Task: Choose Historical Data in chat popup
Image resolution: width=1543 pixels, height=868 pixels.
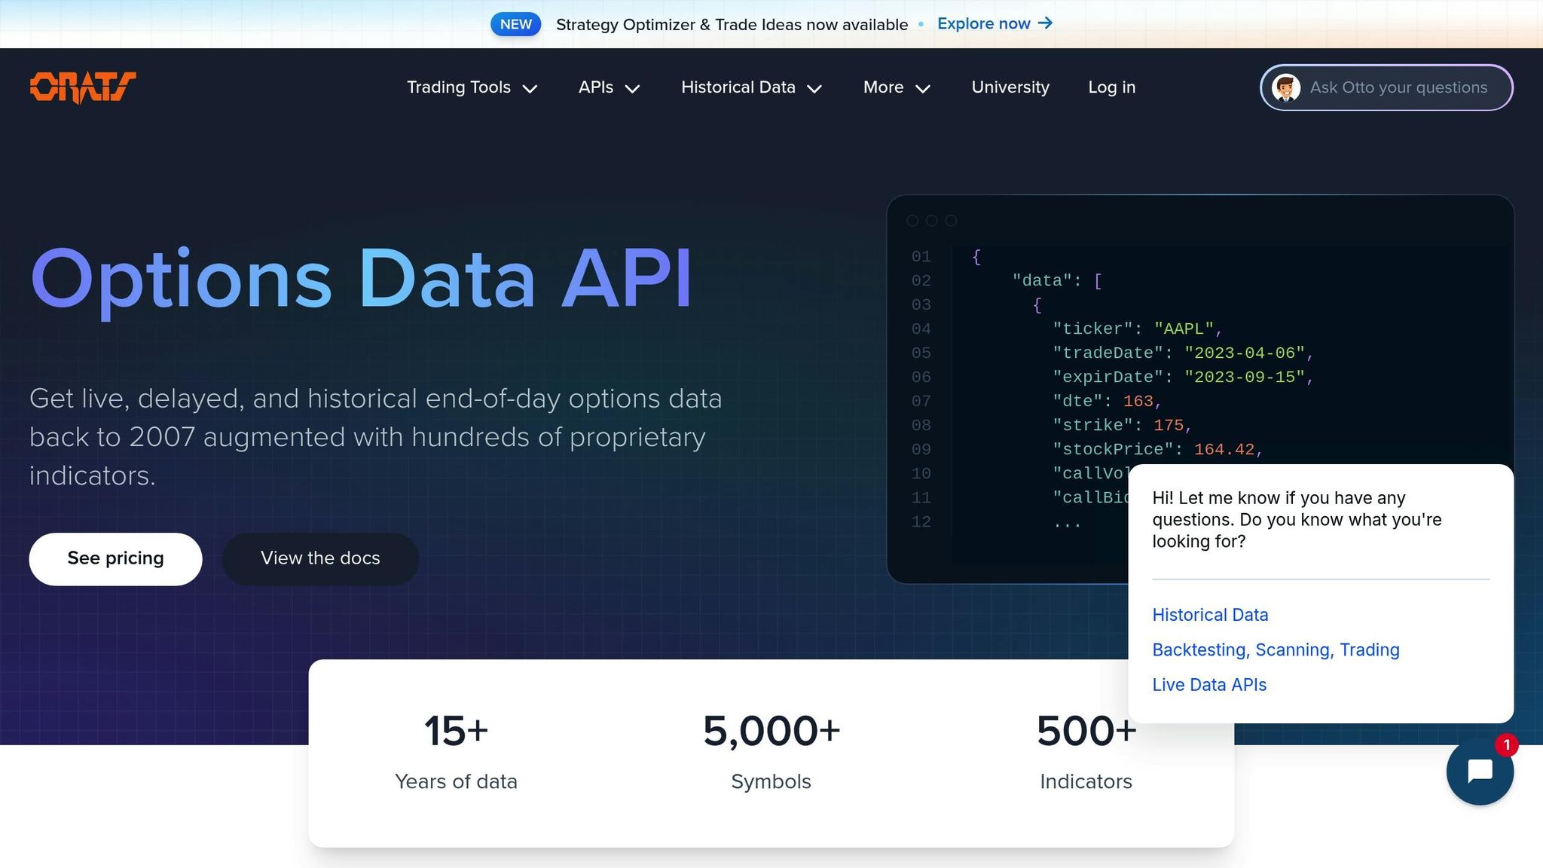Action: coord(1209,615)
